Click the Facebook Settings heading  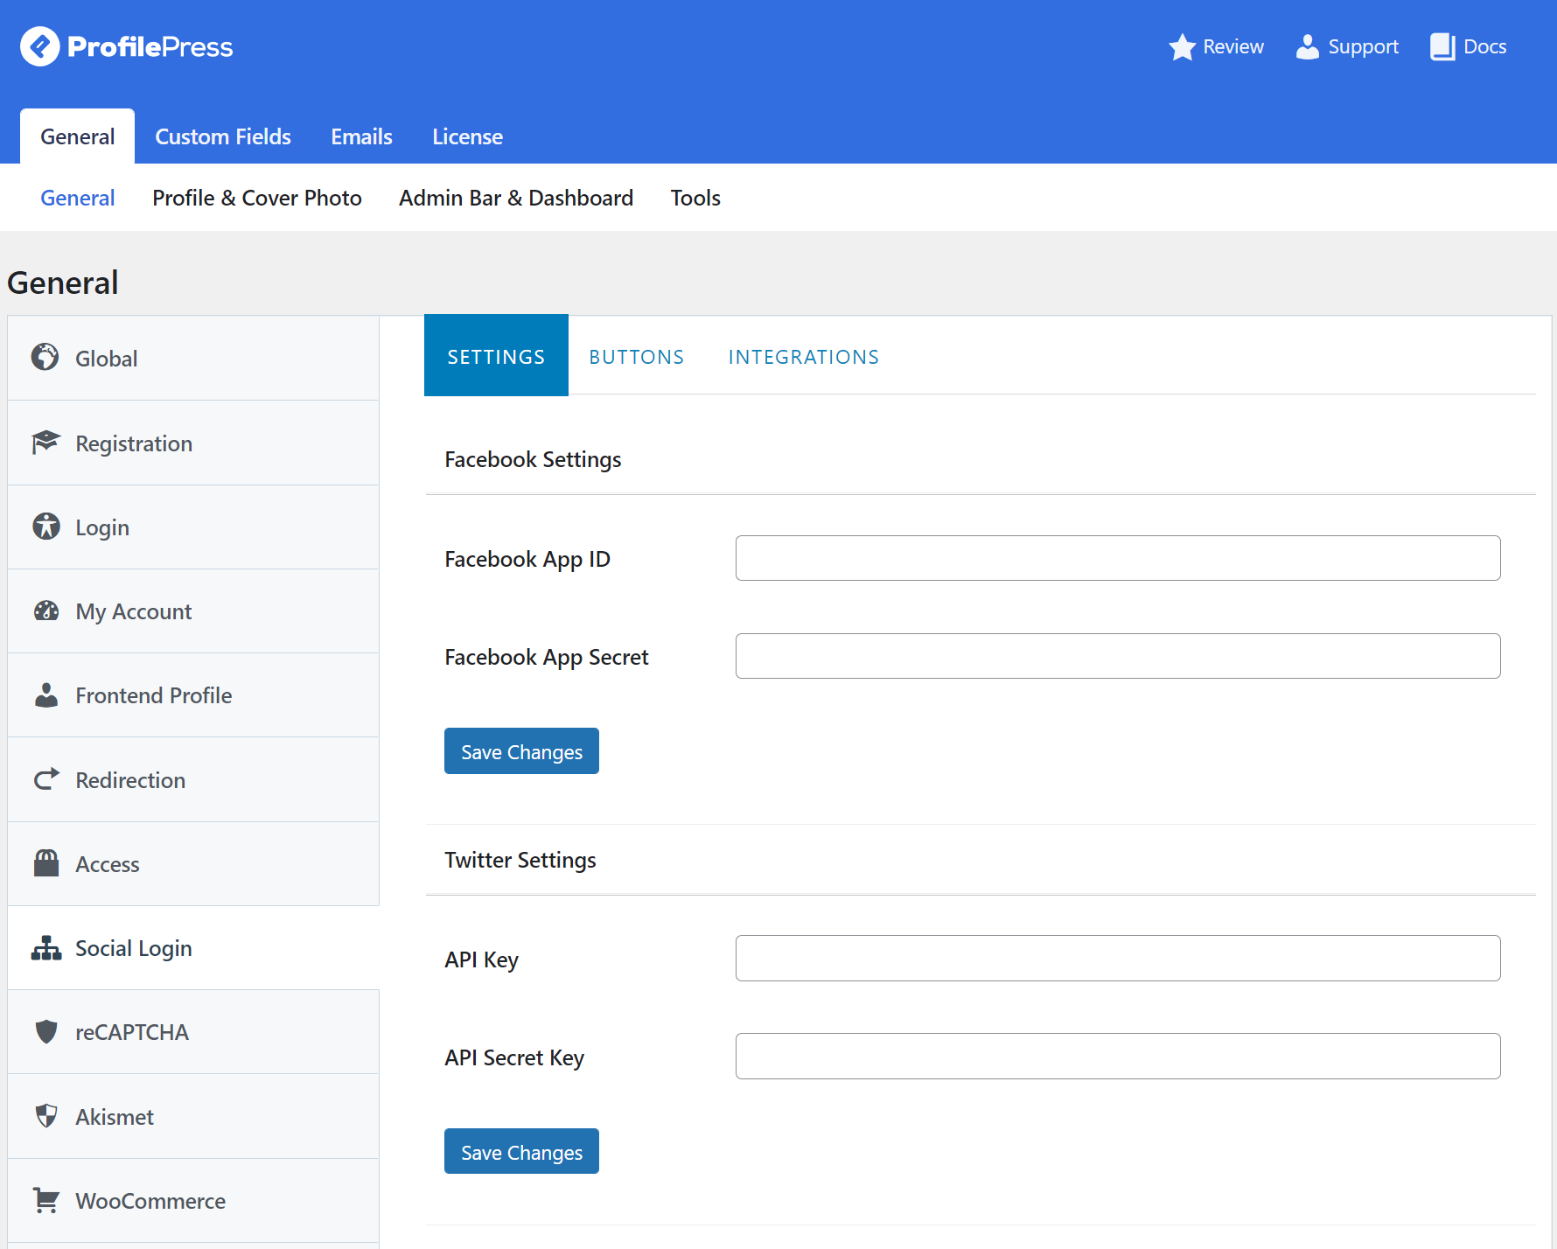click(533, 459)
